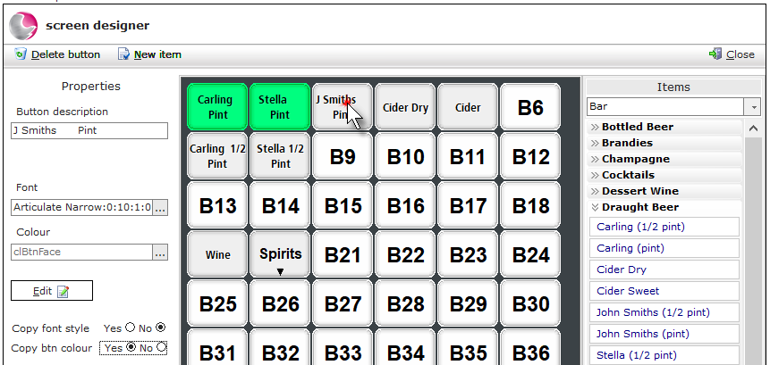Select blank button B18
The image size is (770, 365).
(x=530, y=205)
